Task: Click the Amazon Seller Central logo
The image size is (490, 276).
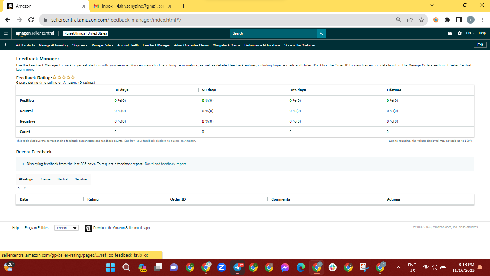Action: click(35, 33)
